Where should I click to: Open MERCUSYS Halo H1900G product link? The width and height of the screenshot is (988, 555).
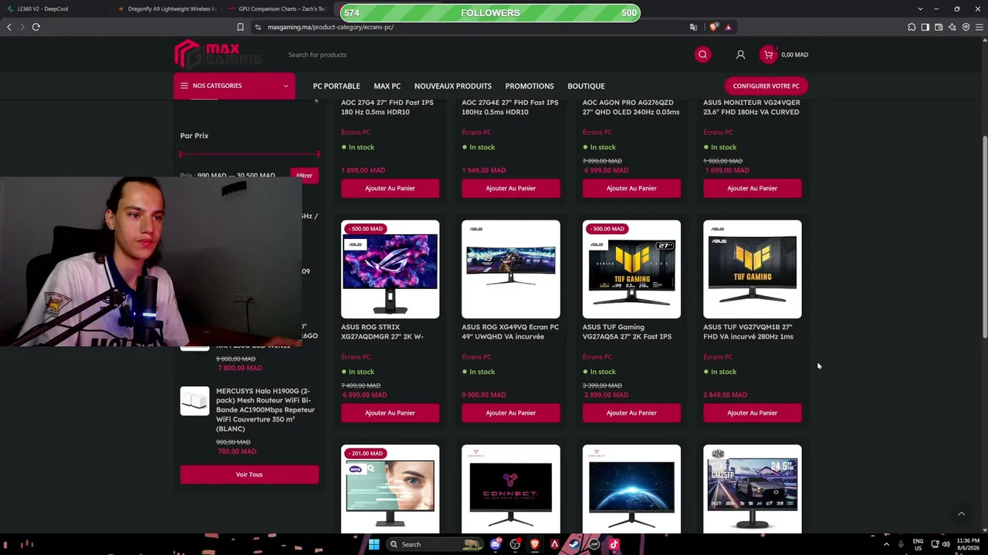[x=266, y=409]
